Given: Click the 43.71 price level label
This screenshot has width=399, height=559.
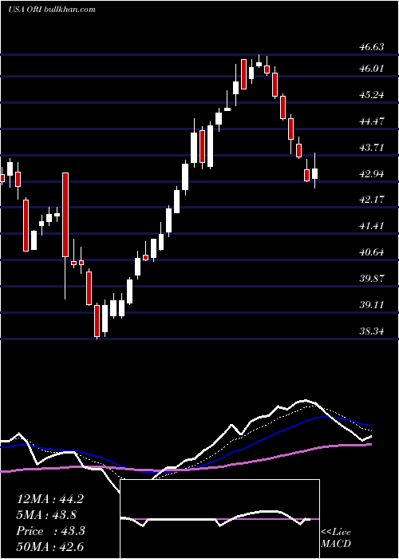Looking at the screenshot, I should point(371,147).
